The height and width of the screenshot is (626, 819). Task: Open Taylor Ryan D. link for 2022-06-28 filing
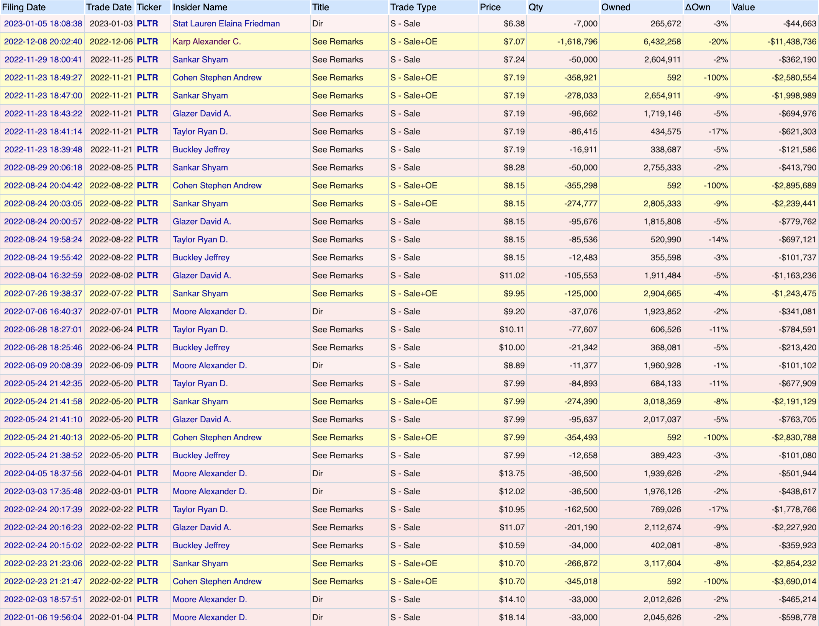[x=200, y=329]
